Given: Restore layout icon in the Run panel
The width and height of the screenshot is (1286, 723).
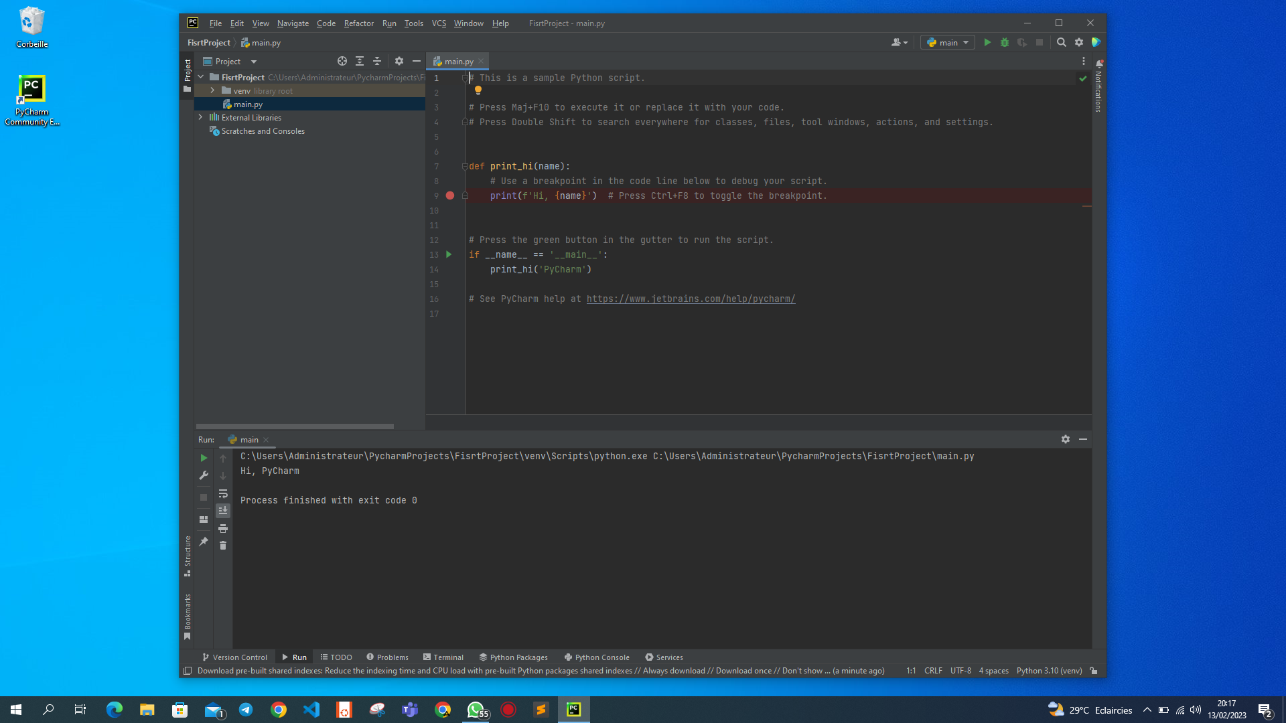Looking at the screenshot, I should (x=204, y=519).
